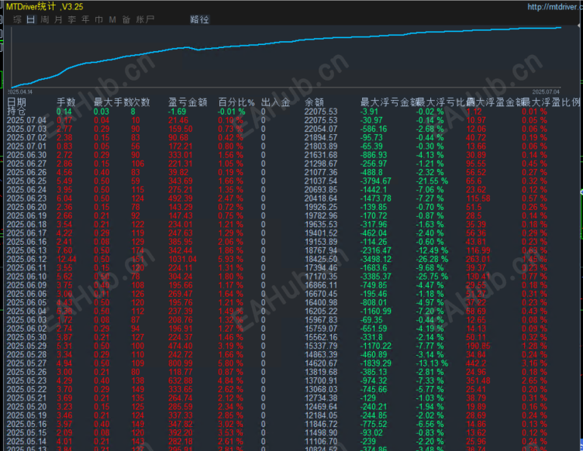583x451 pixels.
Task: Select the 2025.05.27 date row
Action: pos(26,363)
